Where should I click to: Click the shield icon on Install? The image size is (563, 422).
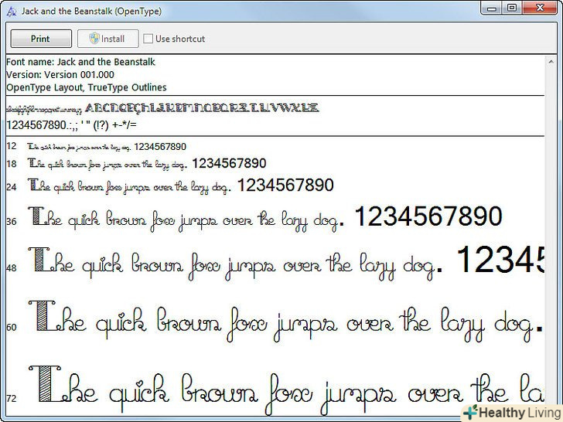click(94, 38)
